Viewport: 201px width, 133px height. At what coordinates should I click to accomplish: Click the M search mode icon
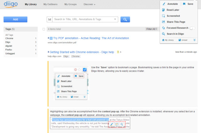pyautogui.click(x=50, y=19)
